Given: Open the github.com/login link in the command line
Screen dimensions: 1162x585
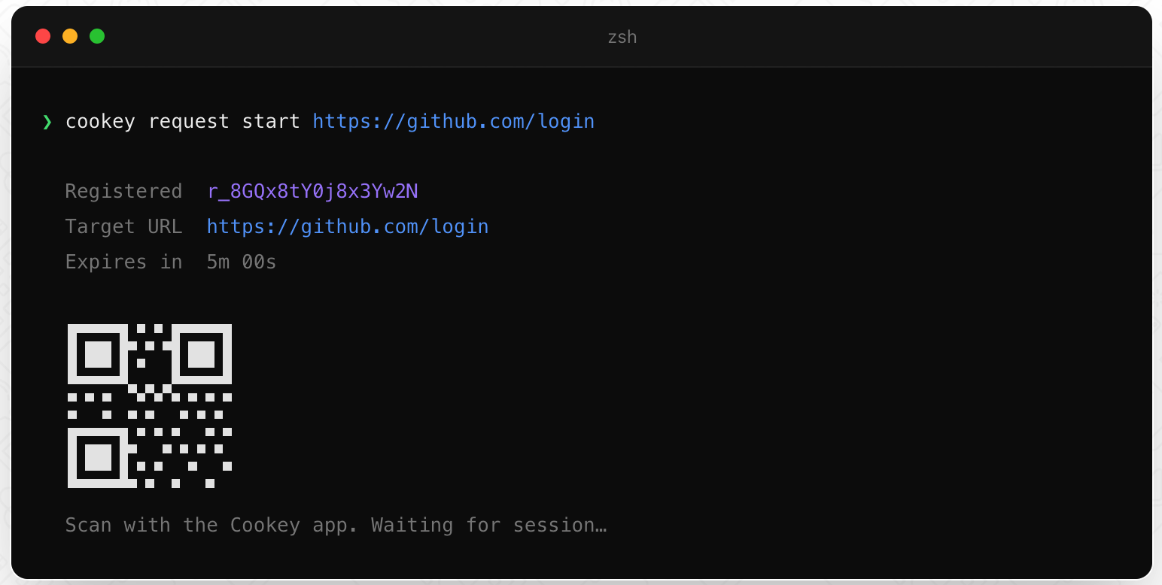Looking at the screenshot, I should pos(453,122).
